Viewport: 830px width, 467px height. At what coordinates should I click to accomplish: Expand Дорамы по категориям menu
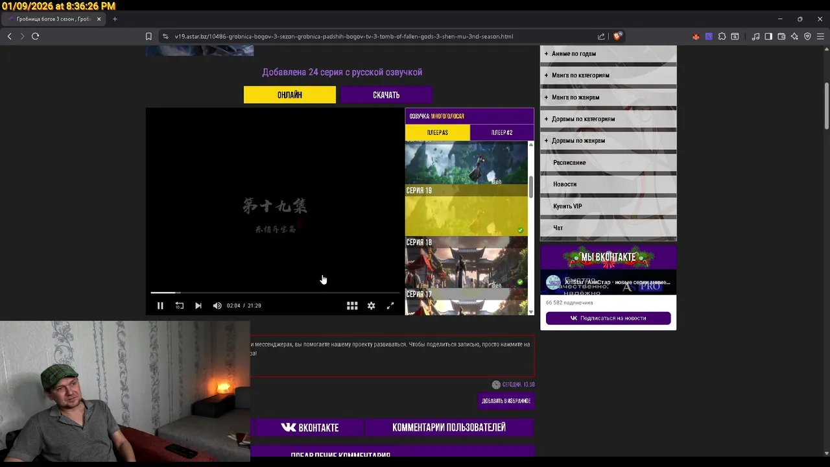[608, 119]
